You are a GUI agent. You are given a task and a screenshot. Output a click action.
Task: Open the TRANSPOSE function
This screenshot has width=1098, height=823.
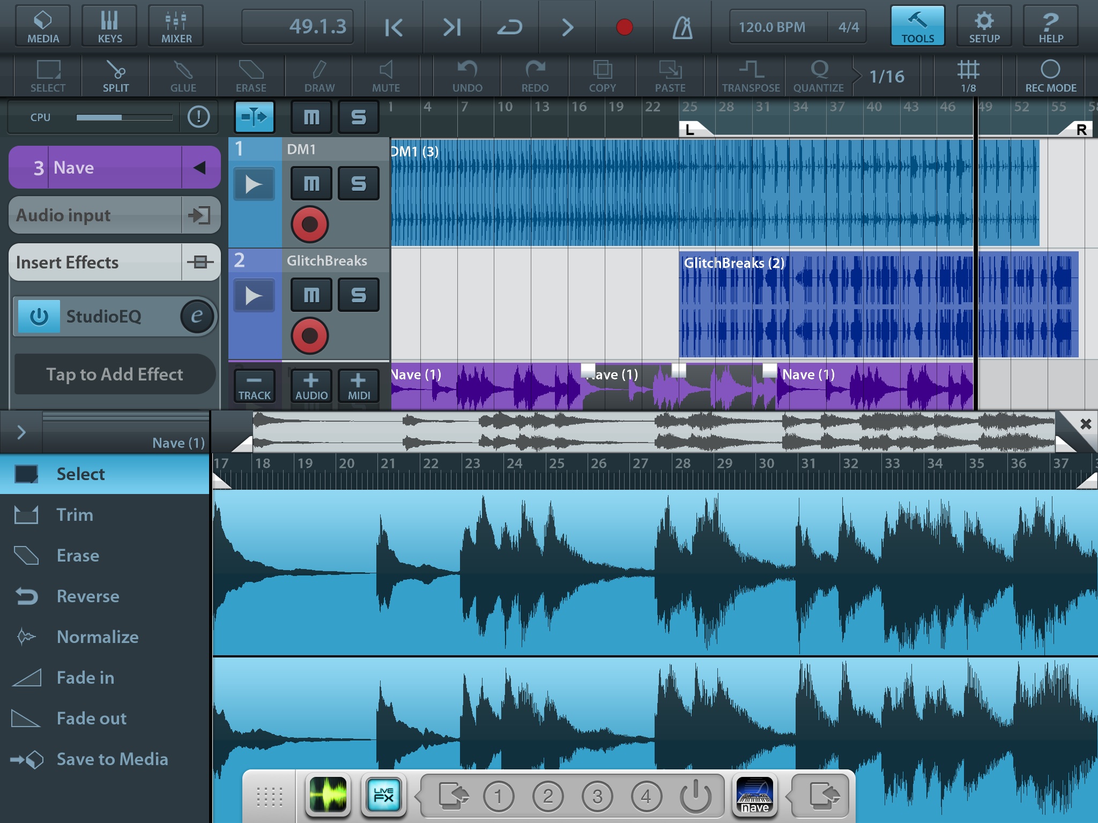[751, 76]
